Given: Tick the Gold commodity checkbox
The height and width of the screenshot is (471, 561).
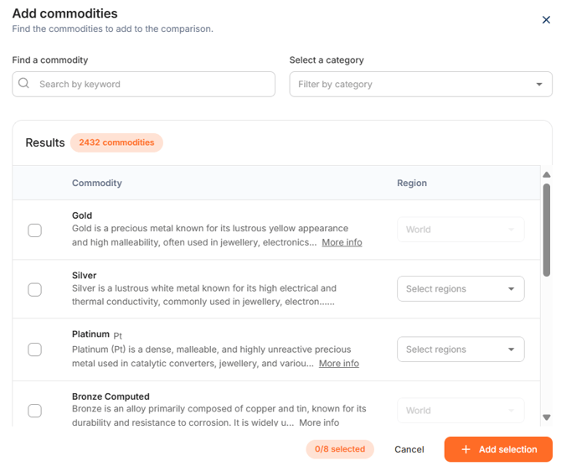Looking at the screenshot, I should coord(35,230).
